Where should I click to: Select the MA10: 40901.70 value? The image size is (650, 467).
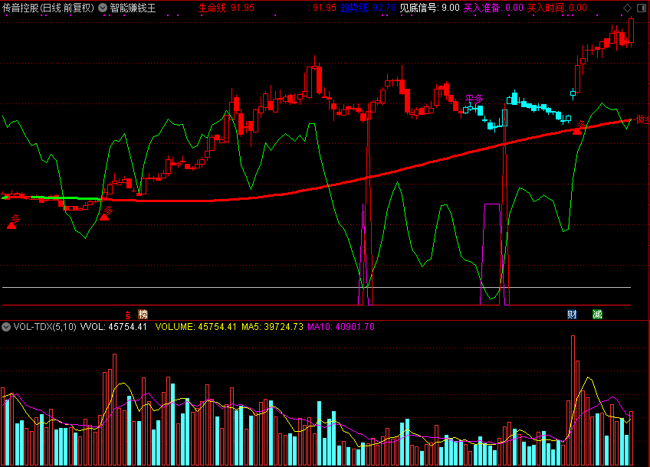click(341, 327)
